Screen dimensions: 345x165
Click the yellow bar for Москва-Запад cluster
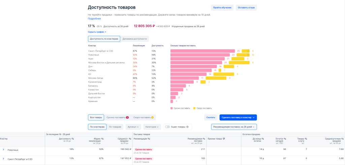[216, 78]
